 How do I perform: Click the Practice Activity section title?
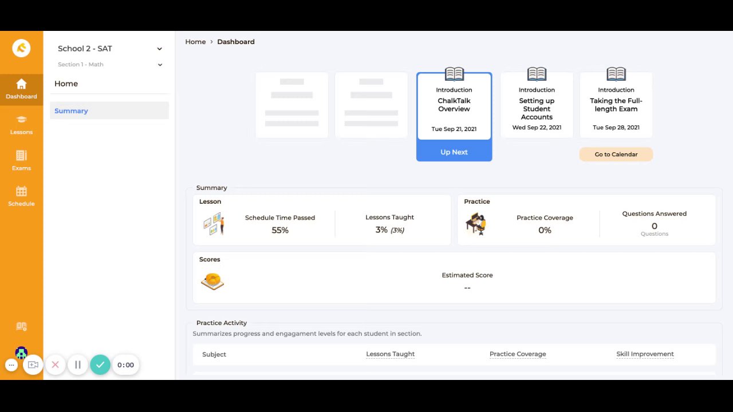tap(222, 323)
